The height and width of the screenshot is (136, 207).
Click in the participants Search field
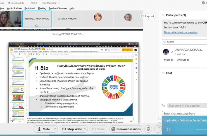[186, 42]
